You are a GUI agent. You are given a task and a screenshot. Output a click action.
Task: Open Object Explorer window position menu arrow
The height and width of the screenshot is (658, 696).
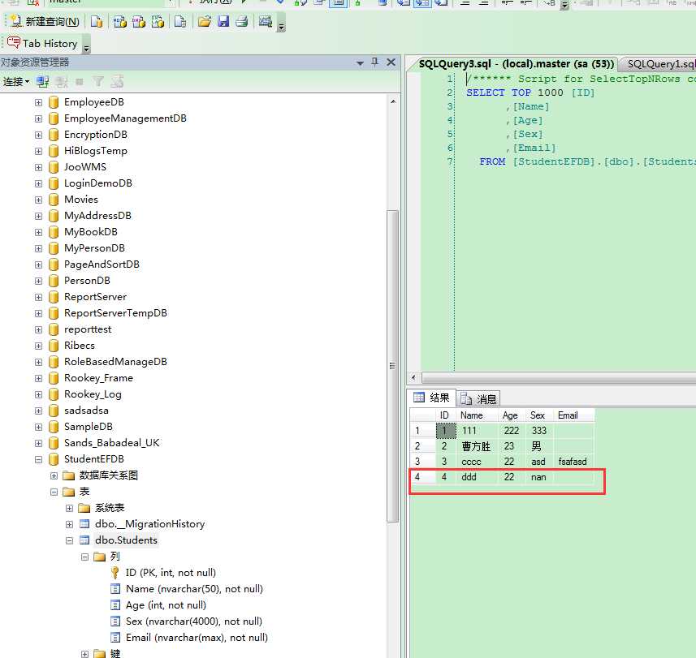coord(361,63)
